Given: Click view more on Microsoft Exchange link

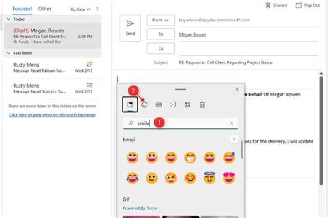Looking at the screenshot, I should [52, 115].
